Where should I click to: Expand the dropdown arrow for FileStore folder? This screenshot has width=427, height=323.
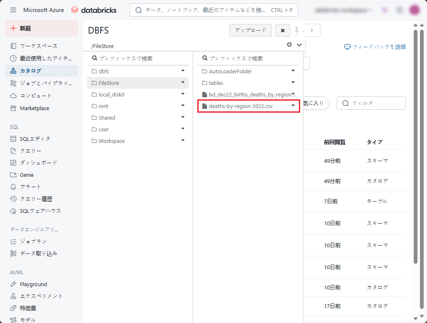[183, 82]
